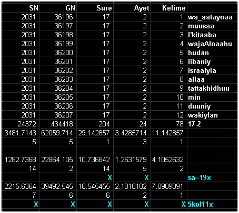Screen dimensions: 239x213
Task: Select the Sure column header
Action: coord(95,8)
